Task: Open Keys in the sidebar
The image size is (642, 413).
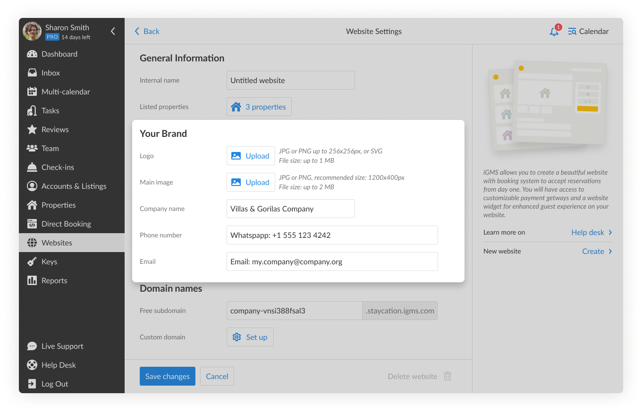Action: click(x=49, y=261)
